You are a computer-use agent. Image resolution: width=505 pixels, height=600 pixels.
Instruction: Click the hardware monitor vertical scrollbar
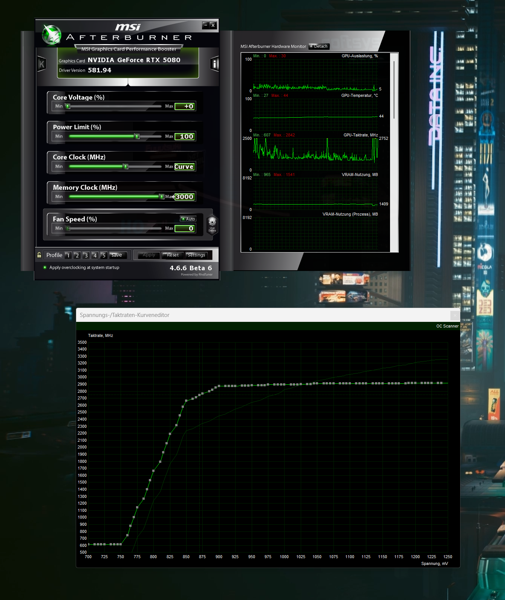pos(394,90)
